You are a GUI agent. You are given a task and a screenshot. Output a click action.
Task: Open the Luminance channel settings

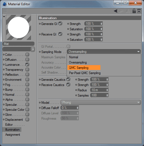(x=12, y=65)
